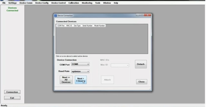Click the disabled Attach button
The image size is (206, 107).
click(x=107, y=80)
